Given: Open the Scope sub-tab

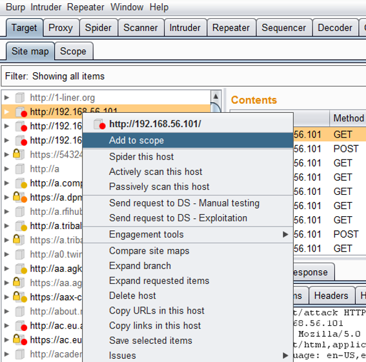Looking at the screenshot, I should 74,51.
